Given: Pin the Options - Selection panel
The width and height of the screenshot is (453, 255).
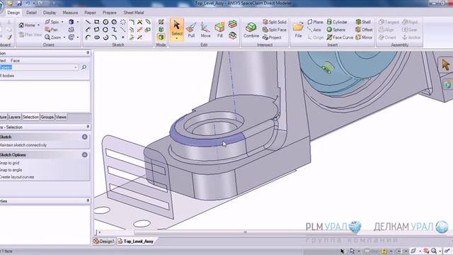Looking at the screenshot, I should [x=88, y=127].
